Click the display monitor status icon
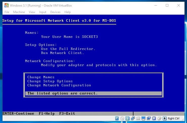The image size is (187, 123). click(143, 118)
